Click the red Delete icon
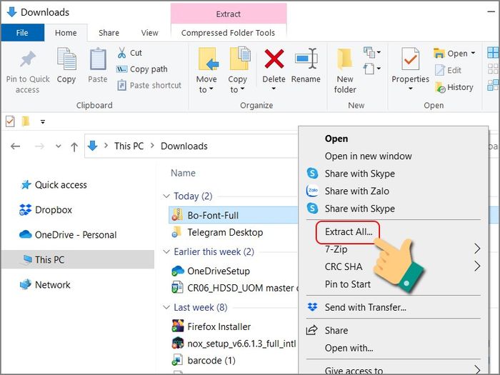 tap(274, 59)
